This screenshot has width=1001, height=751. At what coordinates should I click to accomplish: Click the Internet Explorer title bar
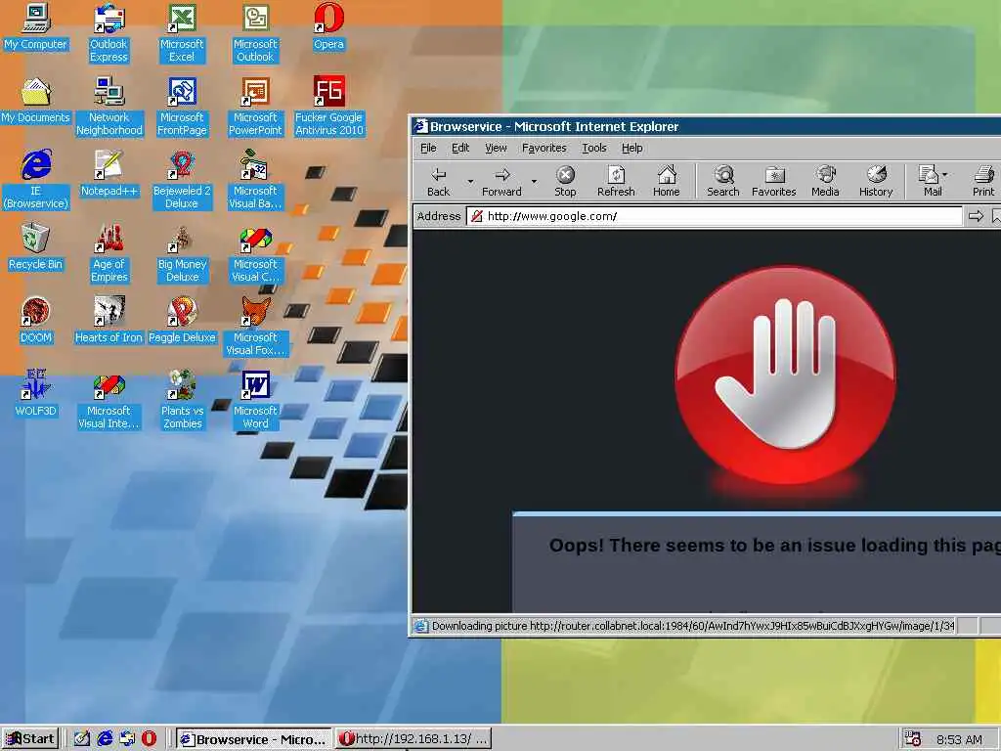pyautogui.click(x=706, y=126)
